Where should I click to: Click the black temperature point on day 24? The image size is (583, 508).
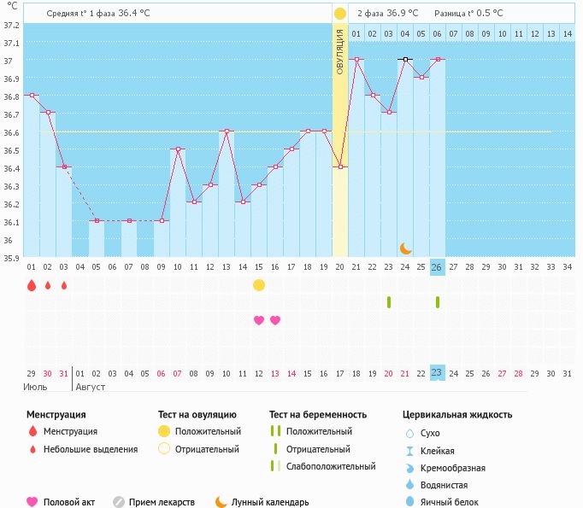405,60
